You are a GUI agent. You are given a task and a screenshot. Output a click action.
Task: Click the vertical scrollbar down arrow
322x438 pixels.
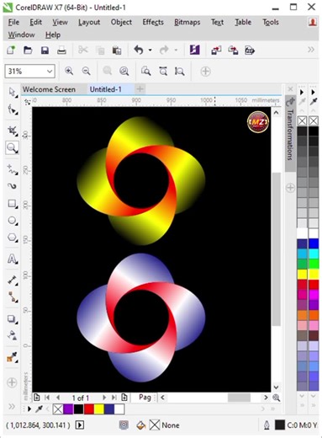(x=276, y=387)
